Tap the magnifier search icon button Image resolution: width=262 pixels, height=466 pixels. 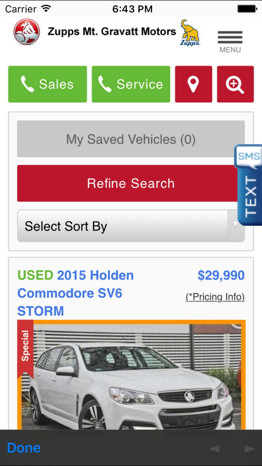235,84
